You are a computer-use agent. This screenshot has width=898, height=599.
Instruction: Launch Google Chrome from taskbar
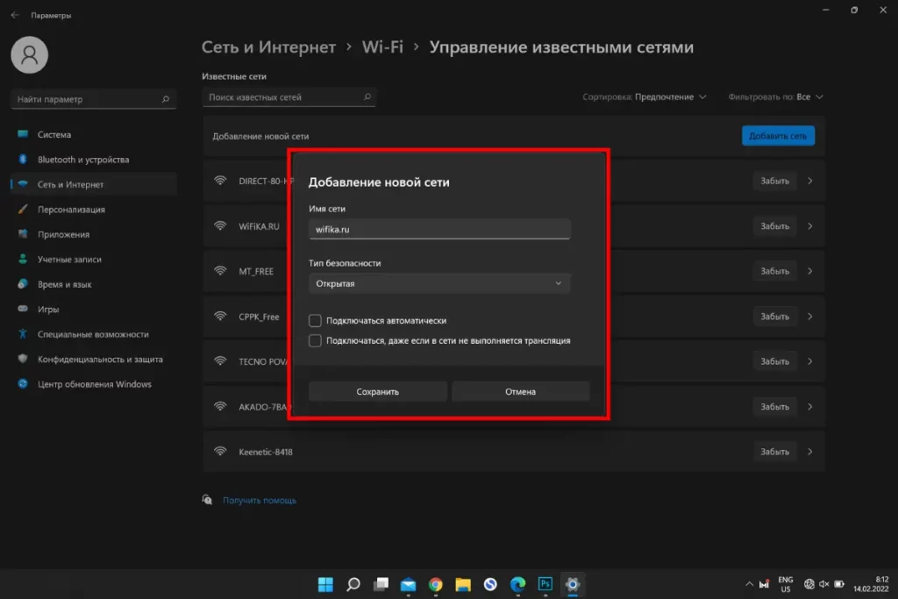(436, 584)
